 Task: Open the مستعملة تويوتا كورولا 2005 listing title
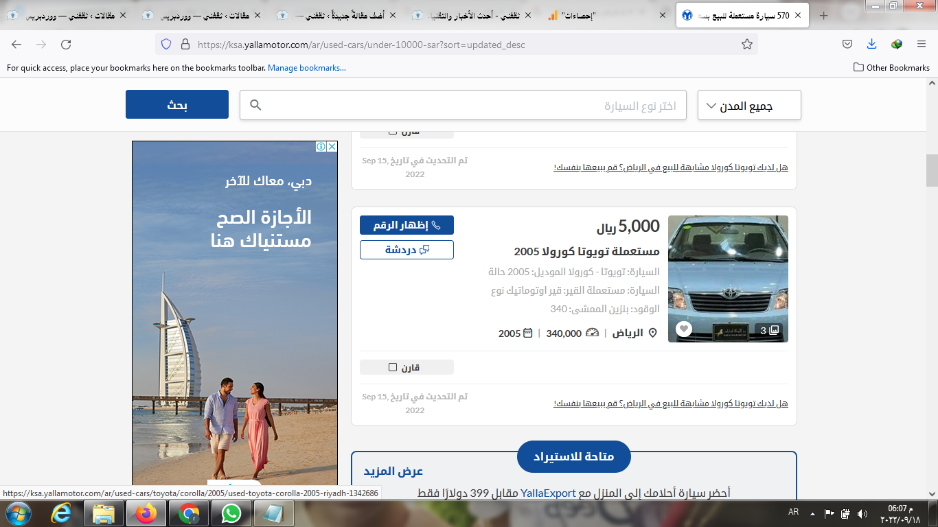point(586,251)
